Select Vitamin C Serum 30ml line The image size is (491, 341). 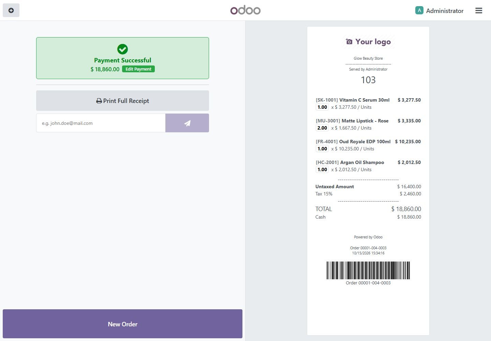point(368,103)
